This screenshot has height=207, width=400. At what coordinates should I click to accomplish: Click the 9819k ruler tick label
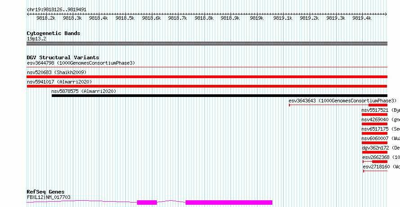257,18
